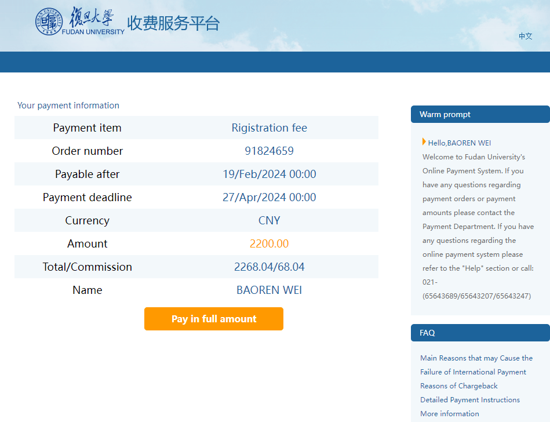The image size is (550, 422).
Task: Click the Hello,BAOREN WEI greeting text
Action: pos(459,143)
